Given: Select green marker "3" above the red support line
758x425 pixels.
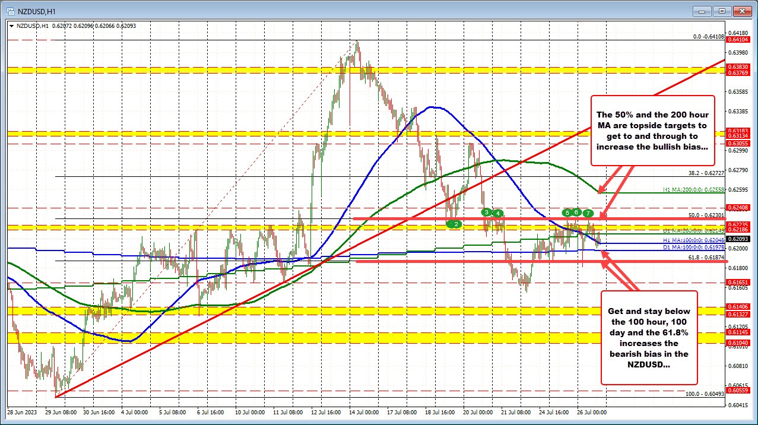Looking at the screenshot, I should [486, 213].
